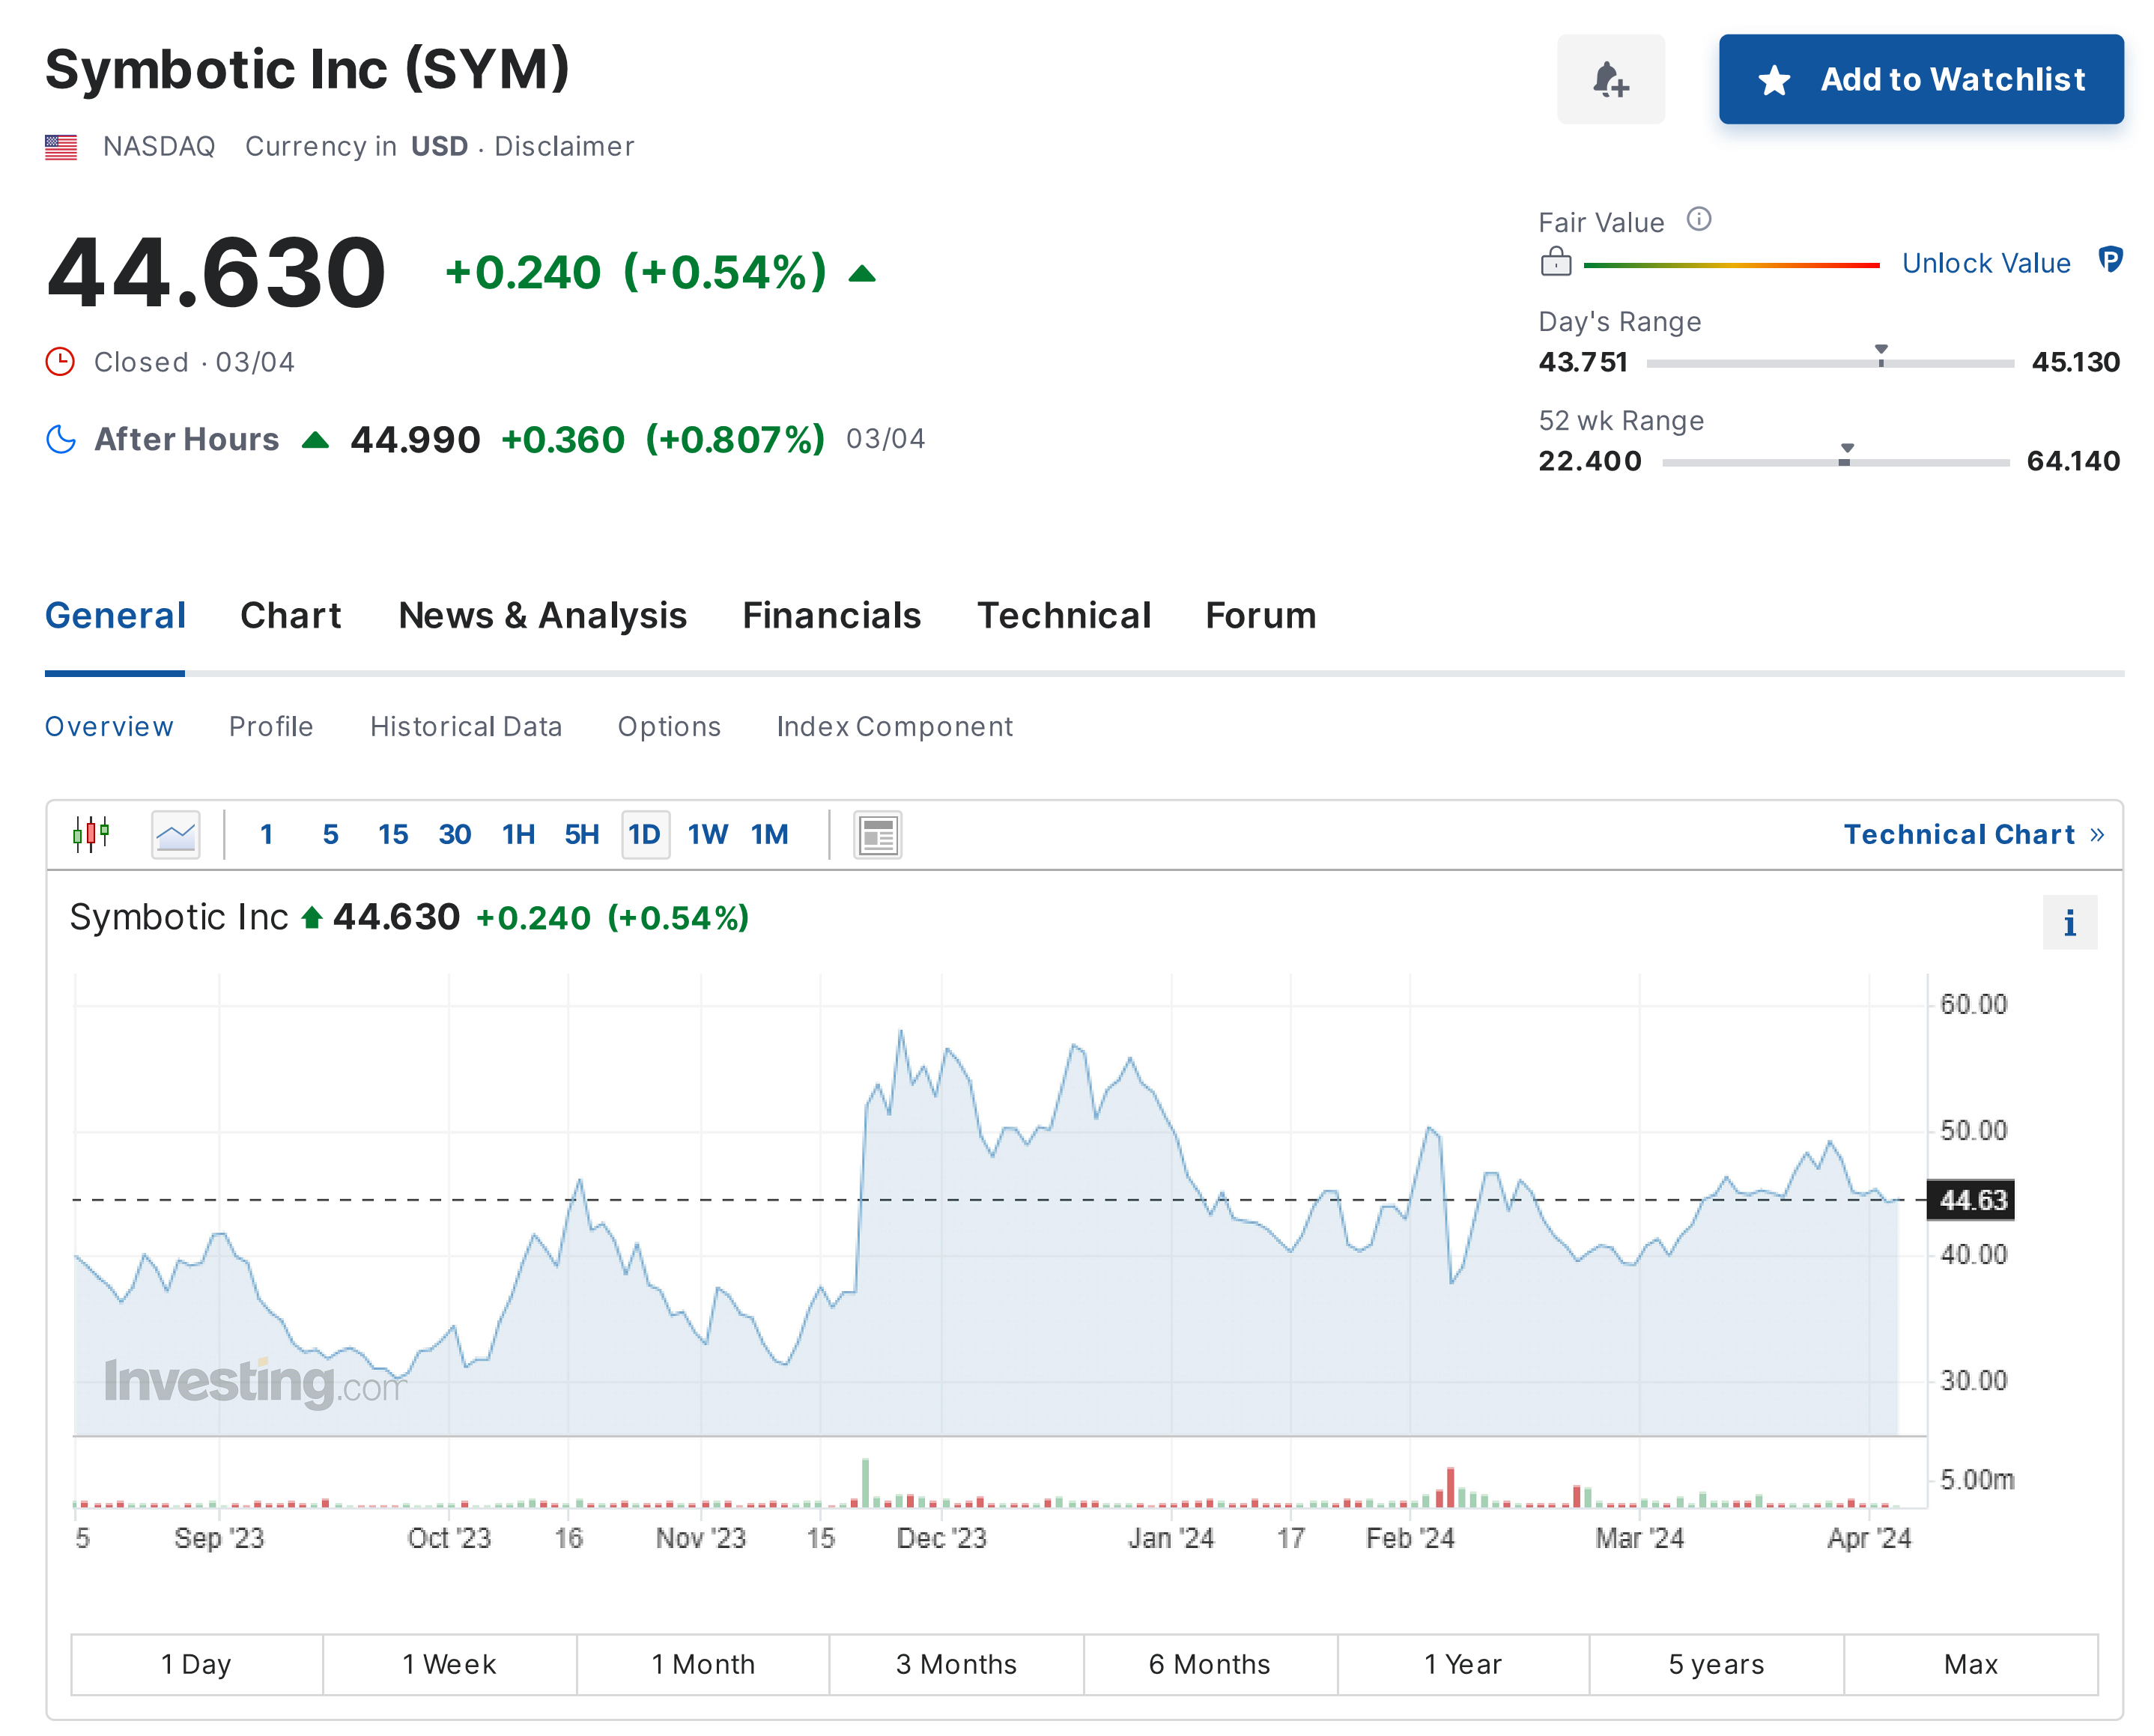Screen dimensions: 2154x1736
Task: Click the Day's Range slider marker
Action: 1881,354
